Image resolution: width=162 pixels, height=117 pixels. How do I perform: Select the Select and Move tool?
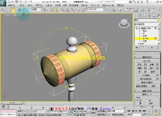pyautogui.click(x=19, y=10)
